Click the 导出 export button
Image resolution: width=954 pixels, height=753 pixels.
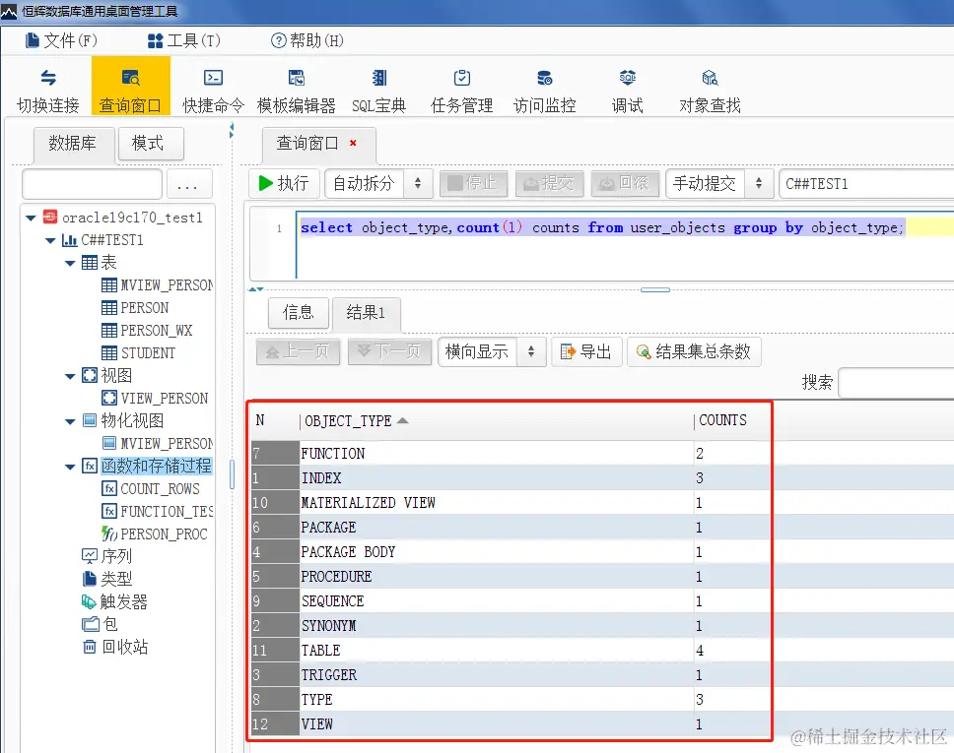pyautogui.click(x=586, y=351)
